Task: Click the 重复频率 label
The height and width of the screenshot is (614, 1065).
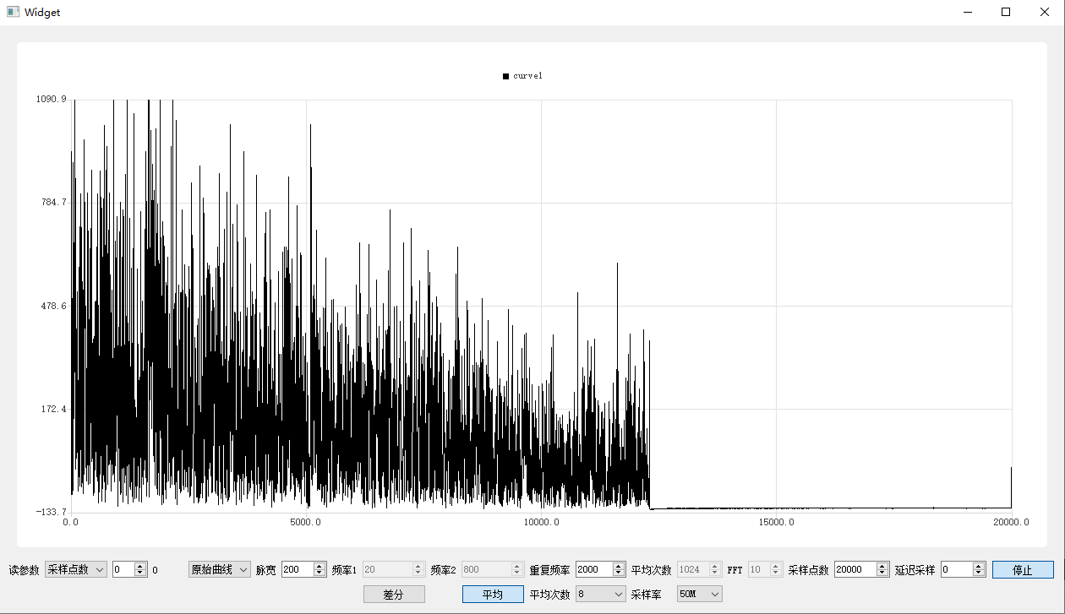Action: click(x=549, y=570)
